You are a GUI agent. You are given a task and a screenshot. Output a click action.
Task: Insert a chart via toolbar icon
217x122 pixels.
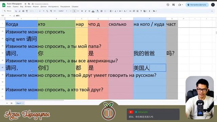point(137,11)
